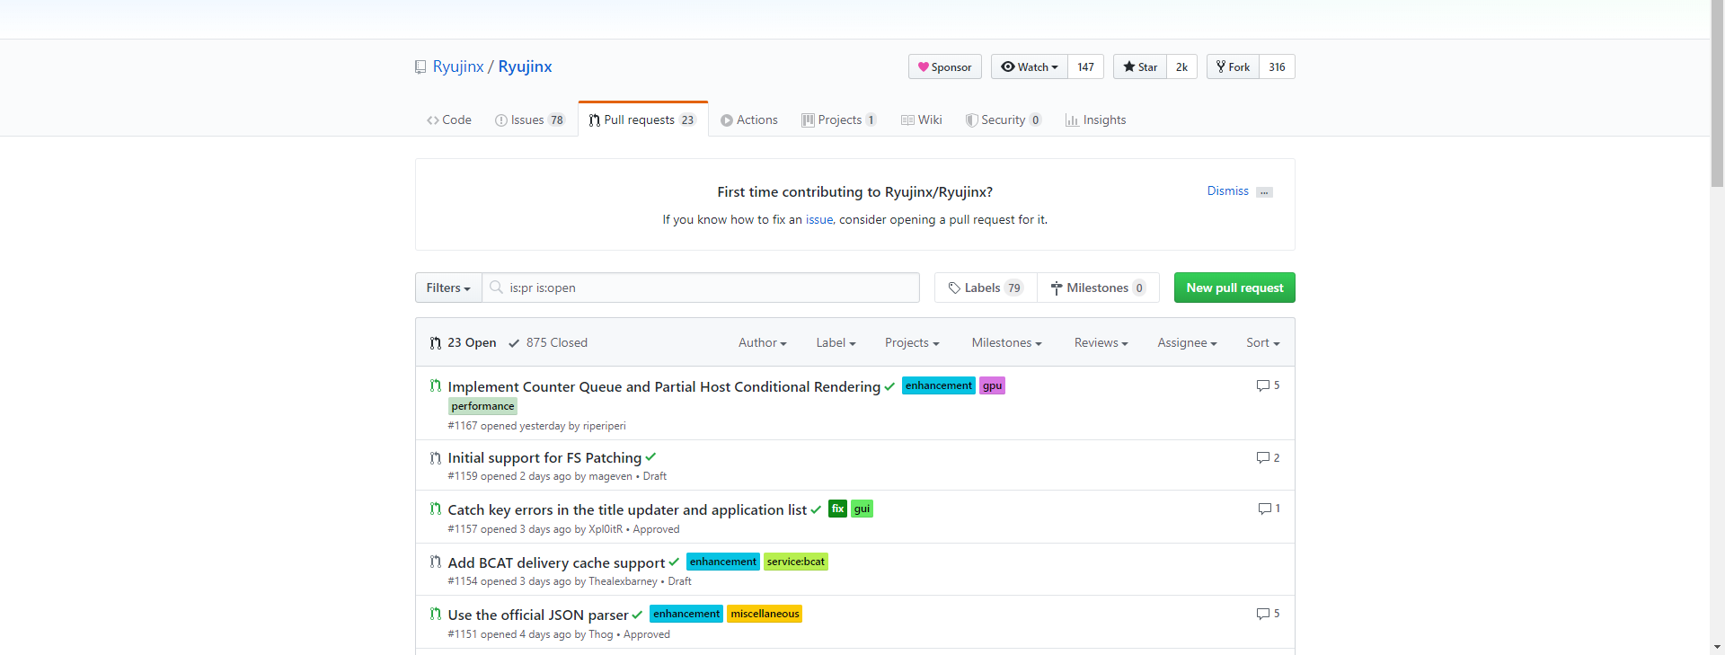The image size is (1725, 655).
Task: Click the draft PR icon for FS Patching
Action: tap(436, 457)
